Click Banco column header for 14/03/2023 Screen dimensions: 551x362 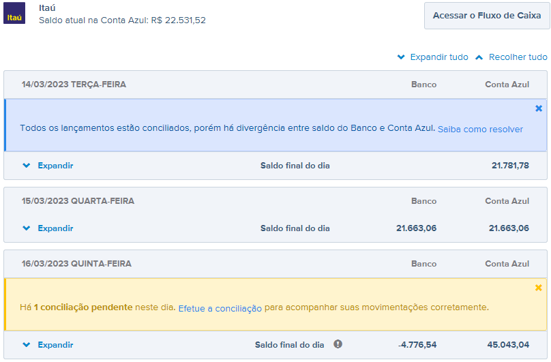[423, 85]
